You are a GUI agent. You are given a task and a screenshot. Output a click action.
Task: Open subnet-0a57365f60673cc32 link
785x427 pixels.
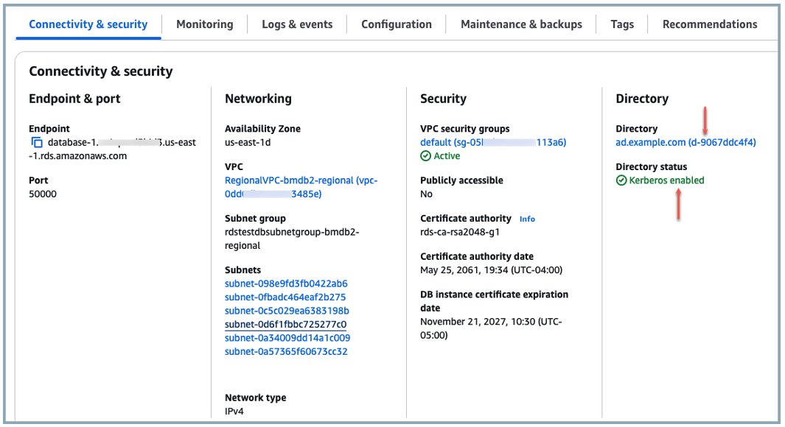[286, 351]
